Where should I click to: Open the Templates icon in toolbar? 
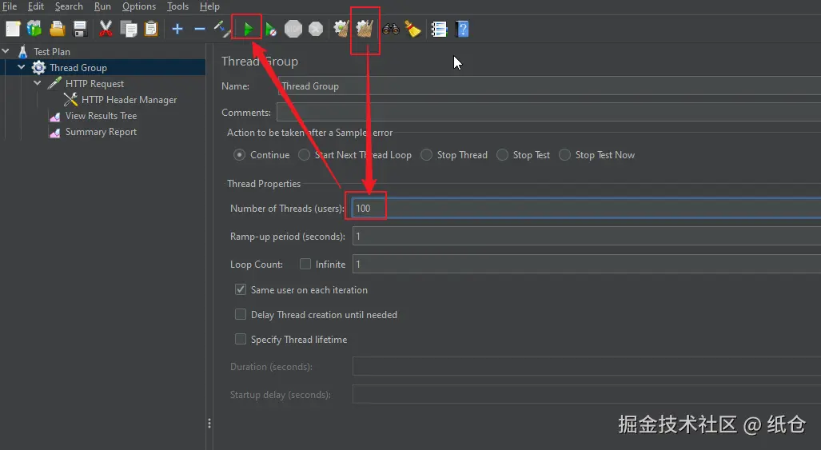pyautogui.click(x=34, y=29)
